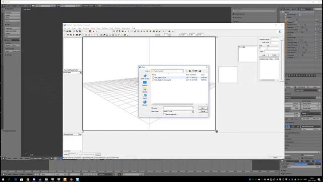Go back using Open dialog arrow icon
The height and width of the screenshot is (182, 323).
click(x=187, y=71)
